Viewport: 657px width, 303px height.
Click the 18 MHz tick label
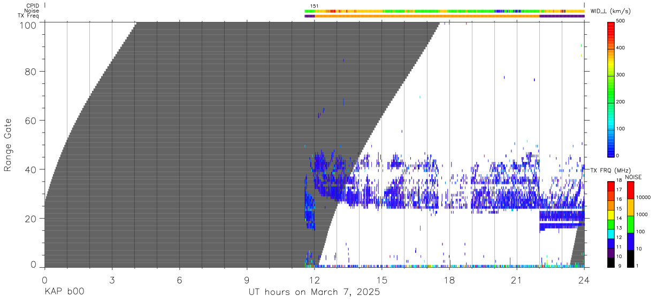(x=618, y=181)
